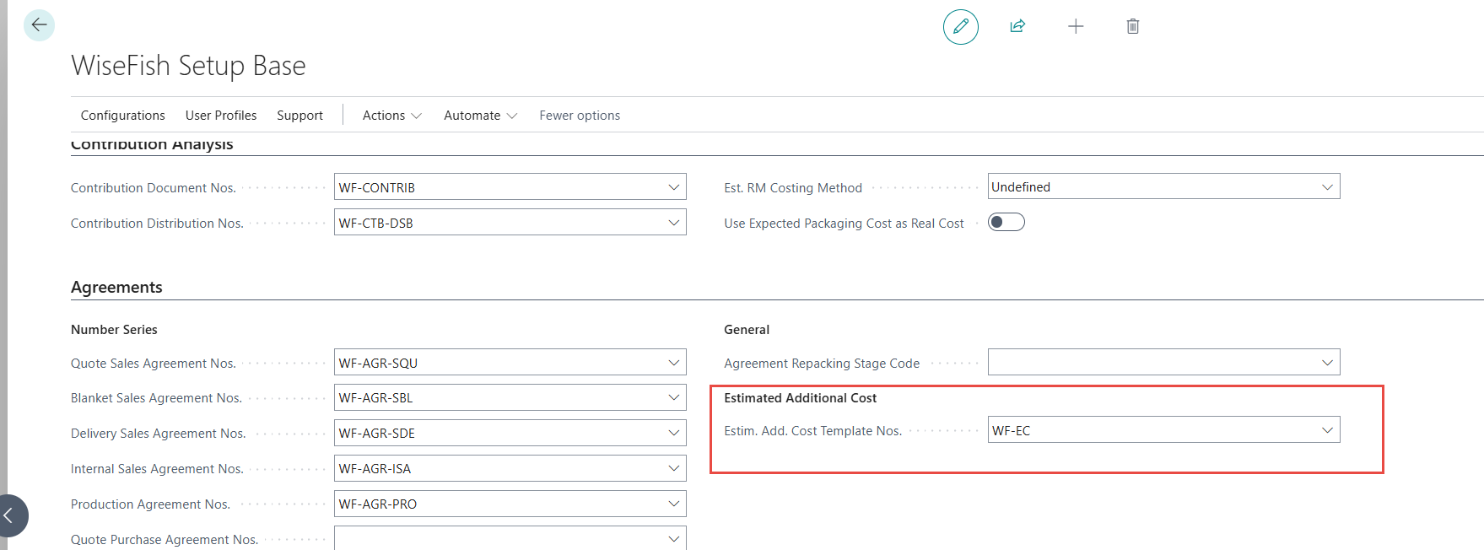
Task: Click the back arrow button
Action: click(39, 25)
